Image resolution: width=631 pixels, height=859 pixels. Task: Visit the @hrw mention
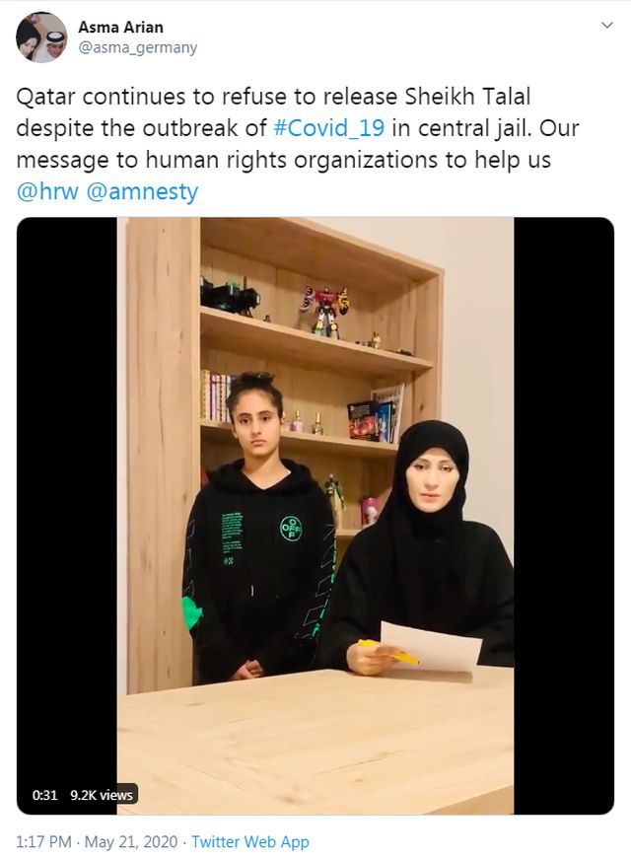point(47,191)
